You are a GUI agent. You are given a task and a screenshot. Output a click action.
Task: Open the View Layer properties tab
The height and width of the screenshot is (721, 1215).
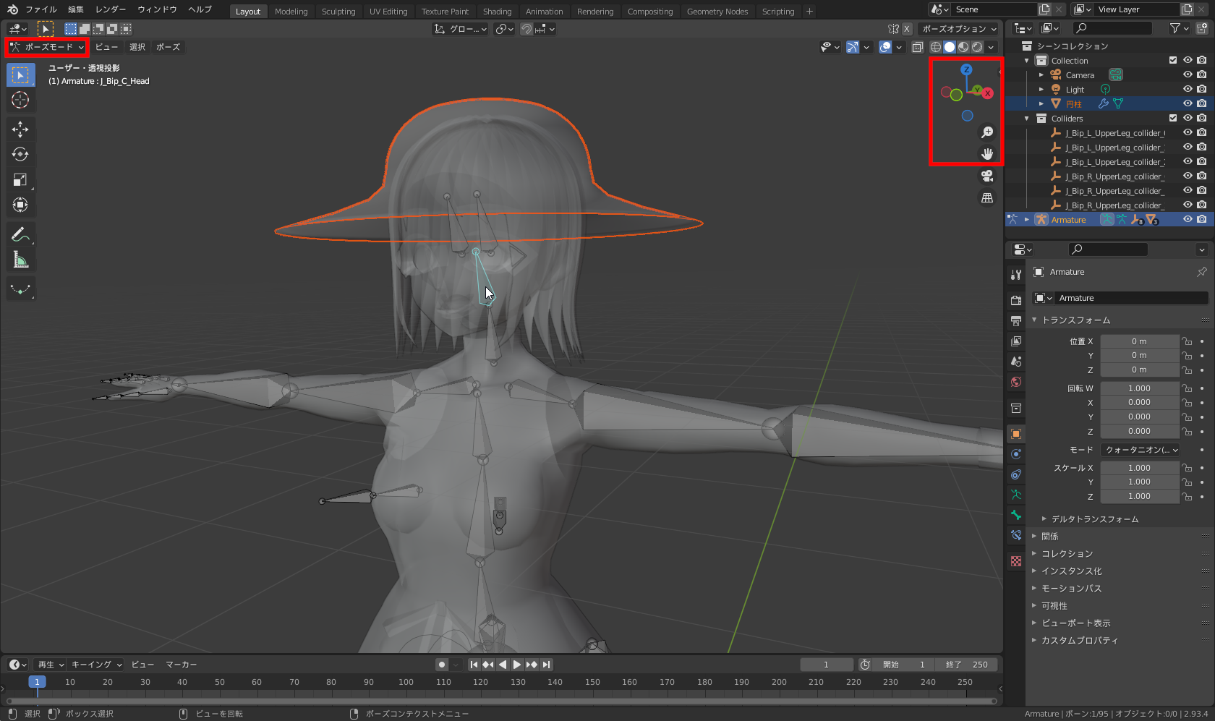coord(1016,341)
